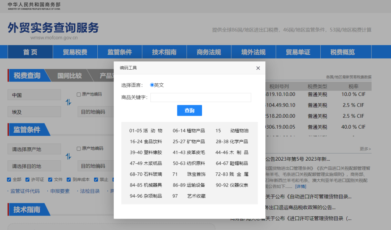Screen dimensions: 391x230
Task: Choose category 72-83 贱金属
Action: (232, 174)
